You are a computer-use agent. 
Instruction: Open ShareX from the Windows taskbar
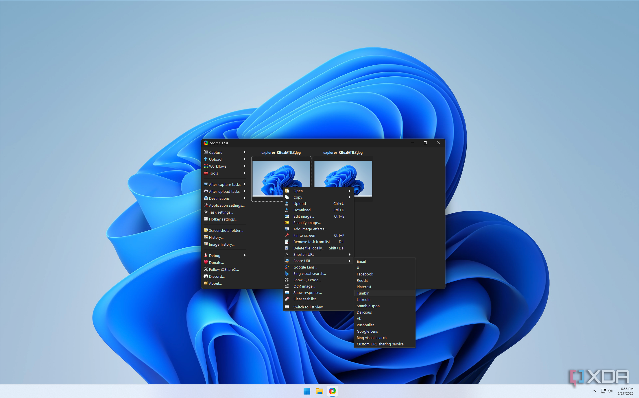click(333, 391)
